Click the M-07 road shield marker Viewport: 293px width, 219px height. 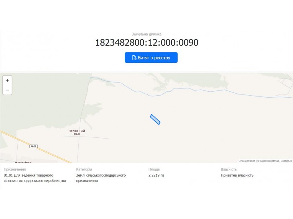(33, 146)
